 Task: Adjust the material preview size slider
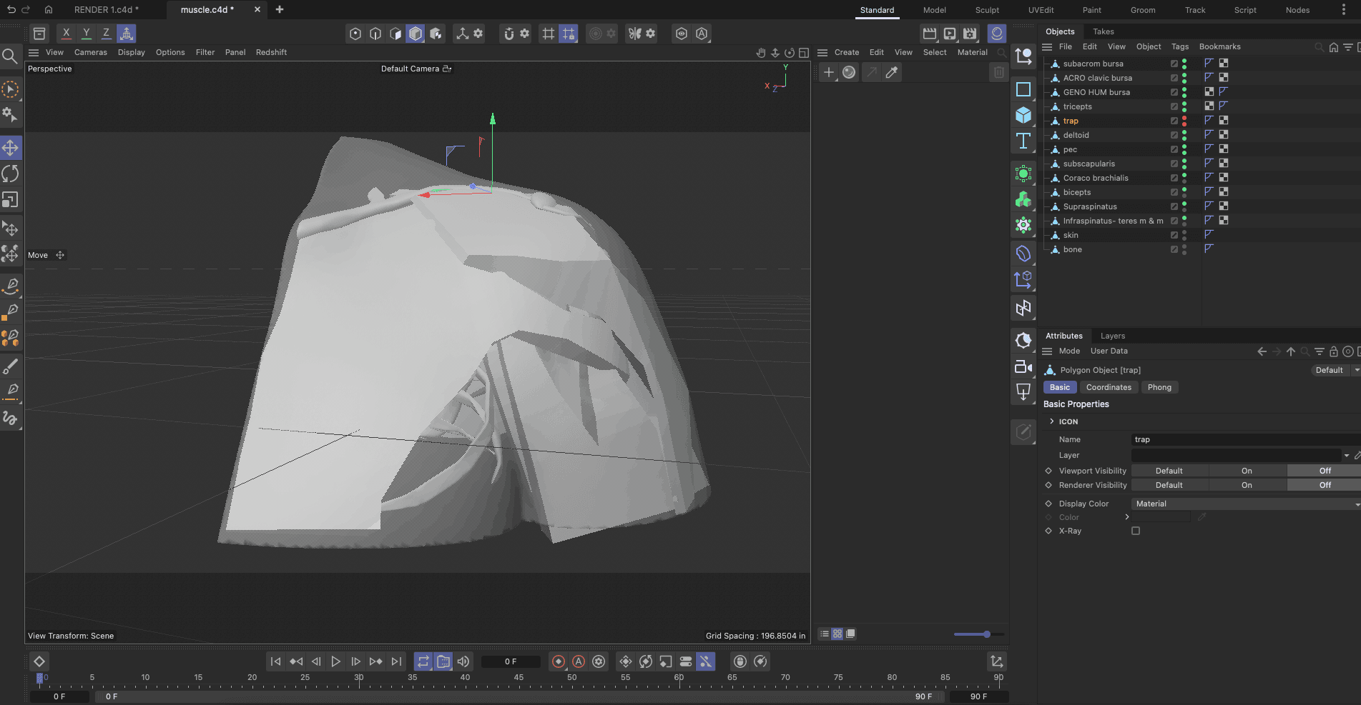coord(986,634)
